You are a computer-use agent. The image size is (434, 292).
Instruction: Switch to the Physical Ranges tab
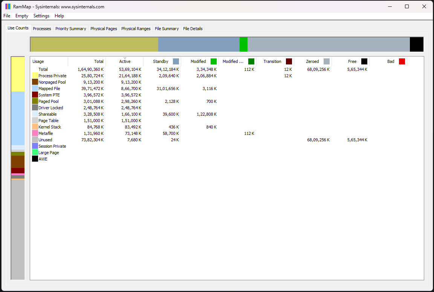(136, 29)
